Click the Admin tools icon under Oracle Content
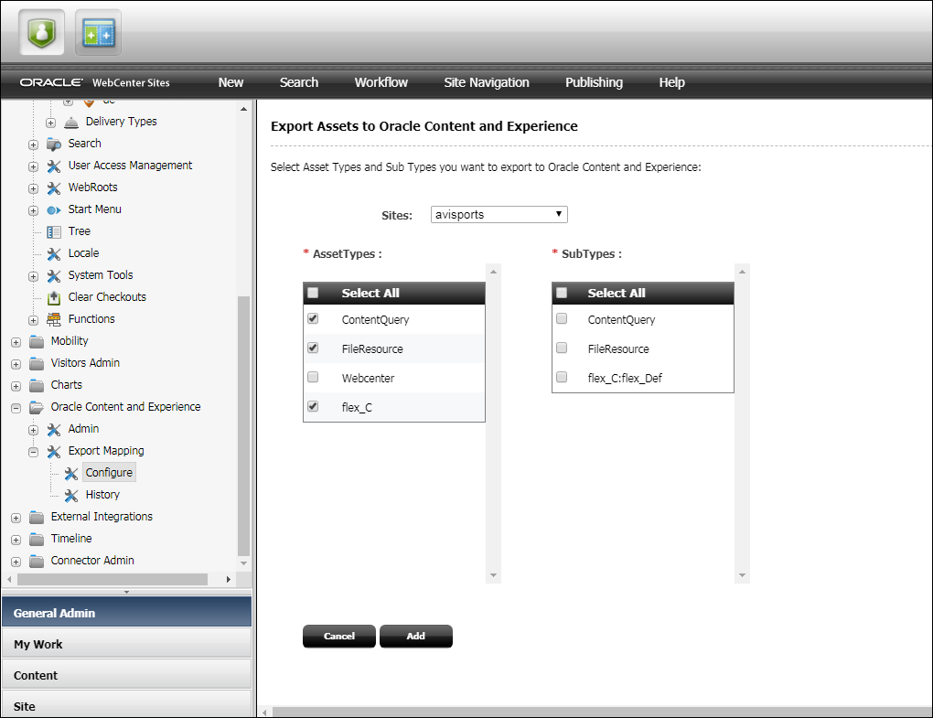 [x=54, y=430]
